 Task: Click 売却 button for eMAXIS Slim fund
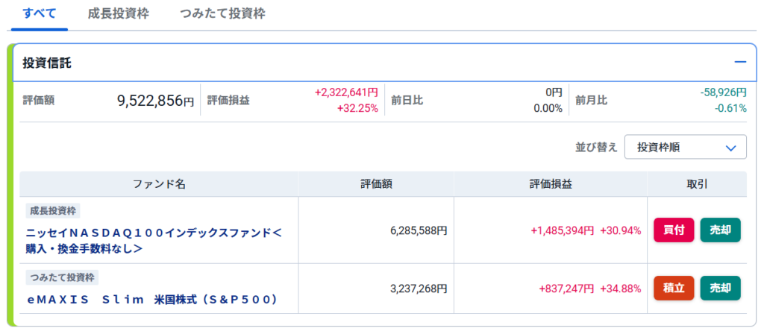(720, 288)
